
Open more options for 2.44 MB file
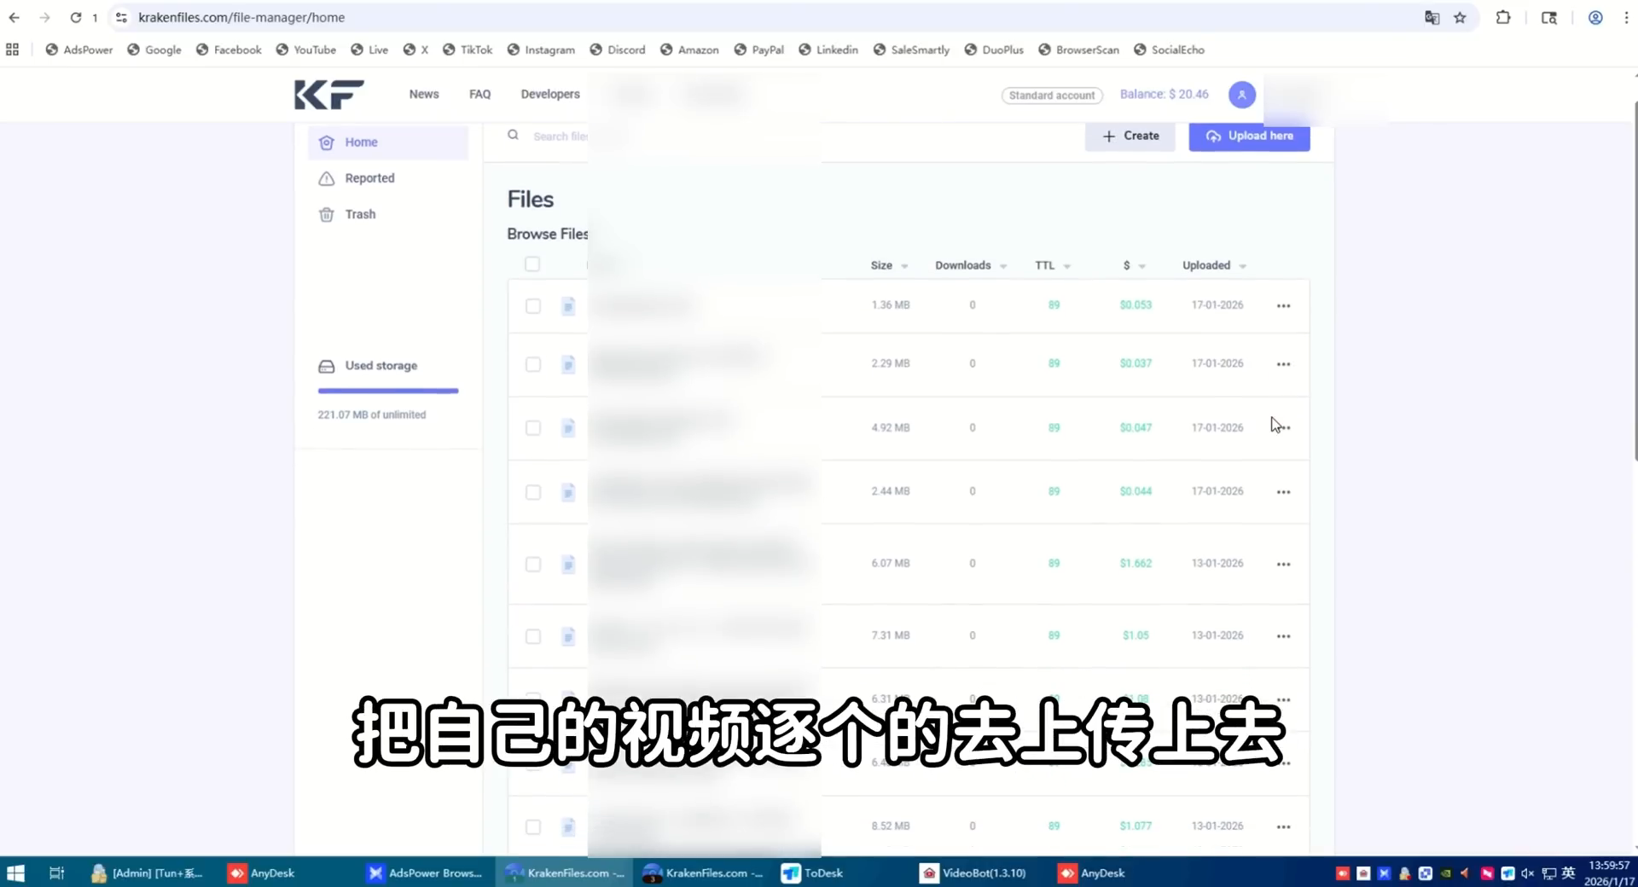(x=1283, y=492)
